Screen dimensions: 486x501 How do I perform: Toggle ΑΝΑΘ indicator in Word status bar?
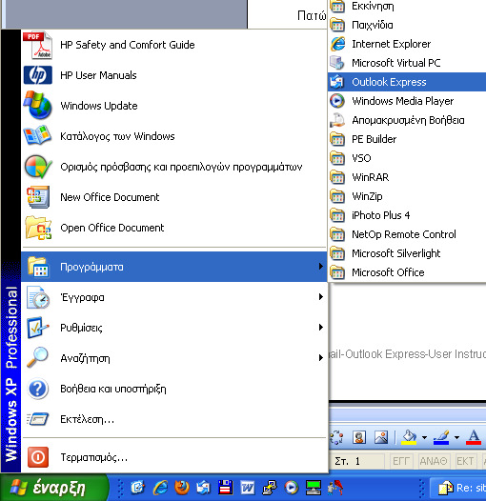[434, 461]
